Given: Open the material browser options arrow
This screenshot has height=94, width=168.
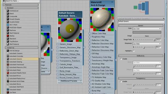Looking at the screenshot, I should click(4, 1).
